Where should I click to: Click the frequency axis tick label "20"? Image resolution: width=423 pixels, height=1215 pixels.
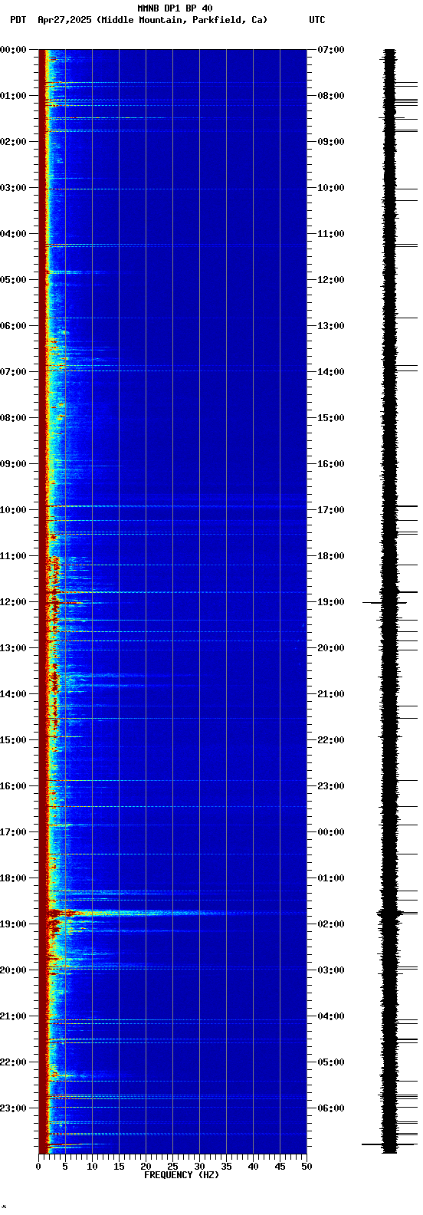pos(146,1167)
